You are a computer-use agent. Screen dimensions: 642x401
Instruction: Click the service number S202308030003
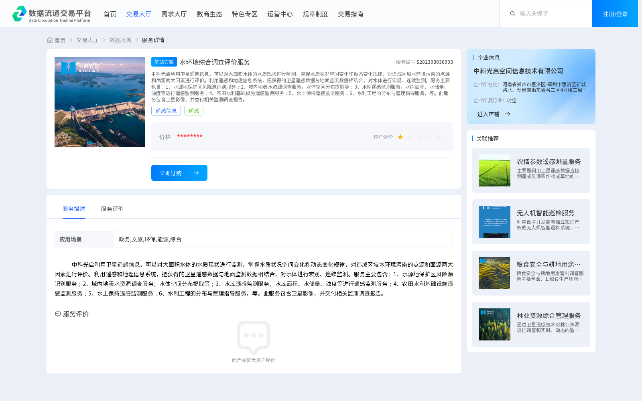coord(435,62)
